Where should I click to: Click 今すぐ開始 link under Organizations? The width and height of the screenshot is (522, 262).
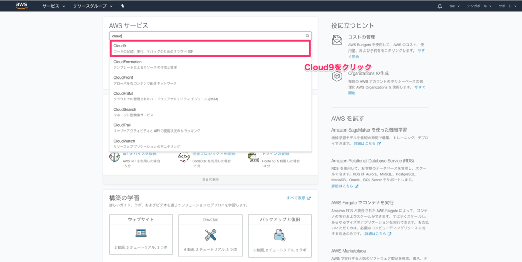coord(386,90)
